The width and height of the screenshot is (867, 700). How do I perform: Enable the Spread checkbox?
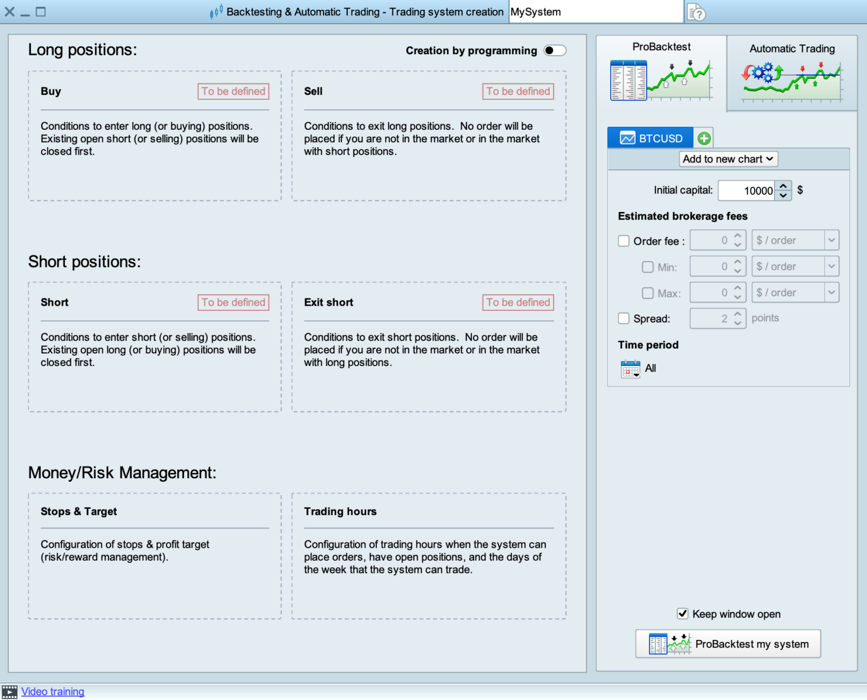(x=624, y=318)
